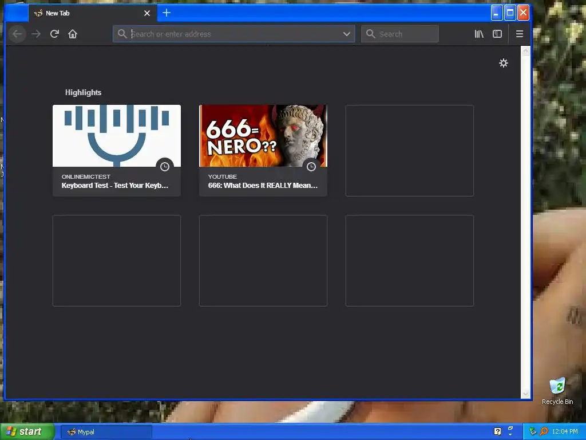Open a new tab with plus button
586x440 pixels.
(x=167, y=13)
